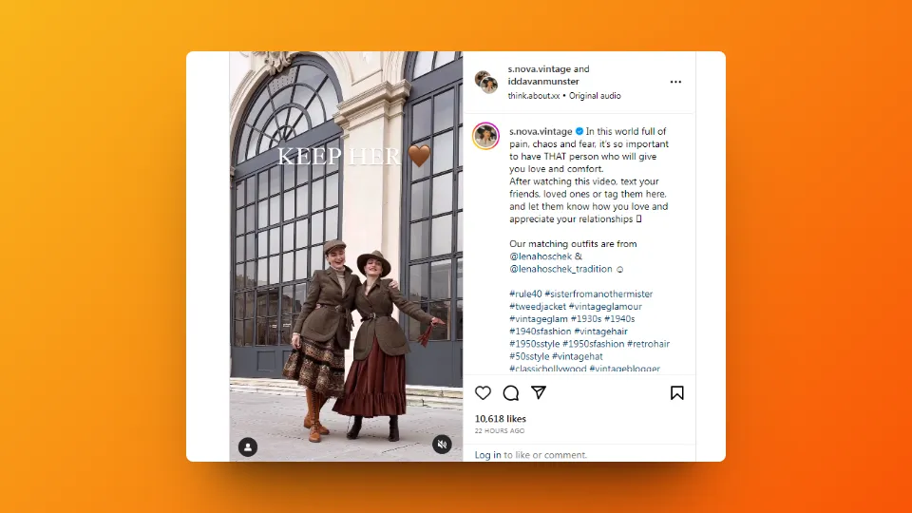Click the s.nova.vintage username in caption

coord(541,131)
